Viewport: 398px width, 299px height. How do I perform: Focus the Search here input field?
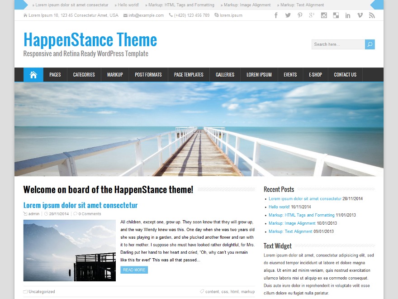pyautogui.click(x=338, y=44)
